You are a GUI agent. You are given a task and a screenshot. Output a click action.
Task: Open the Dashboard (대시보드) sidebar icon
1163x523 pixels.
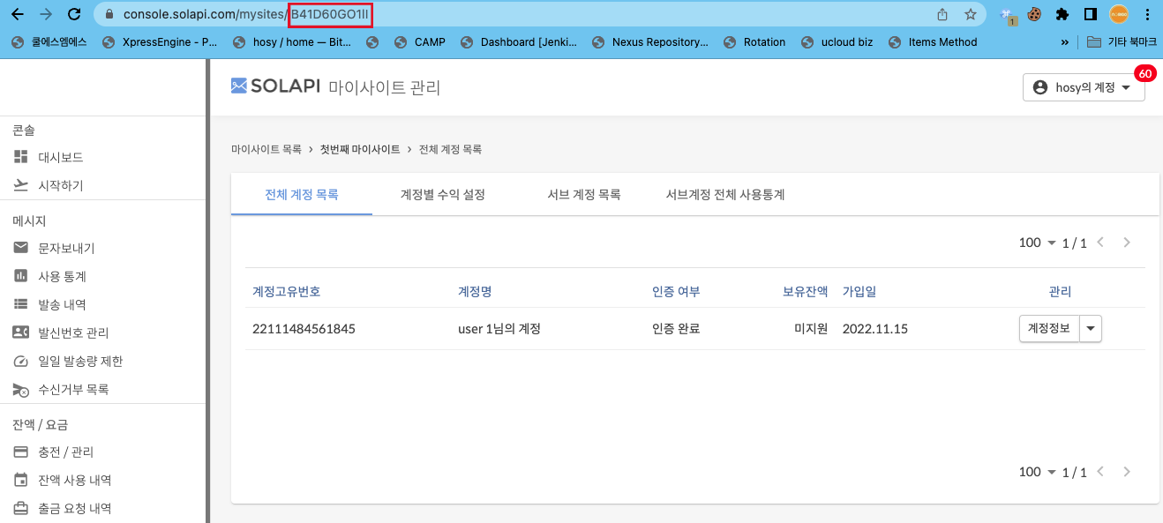click(x=21, y=157)
